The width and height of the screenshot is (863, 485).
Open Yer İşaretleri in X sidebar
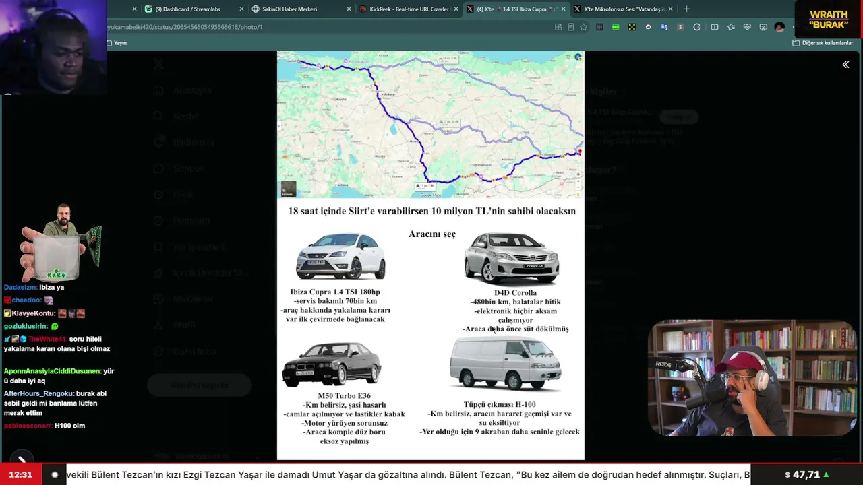(x=189, y=247)
